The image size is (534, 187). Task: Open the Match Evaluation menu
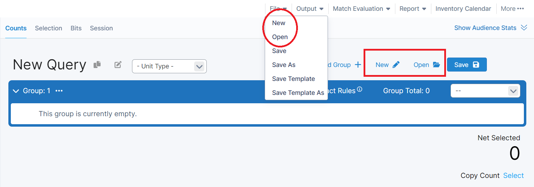(361, 9)
